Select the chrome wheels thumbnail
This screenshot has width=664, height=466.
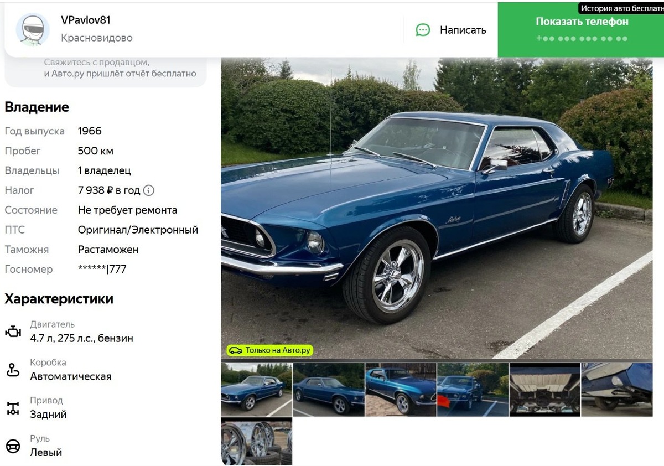(256, 442)
